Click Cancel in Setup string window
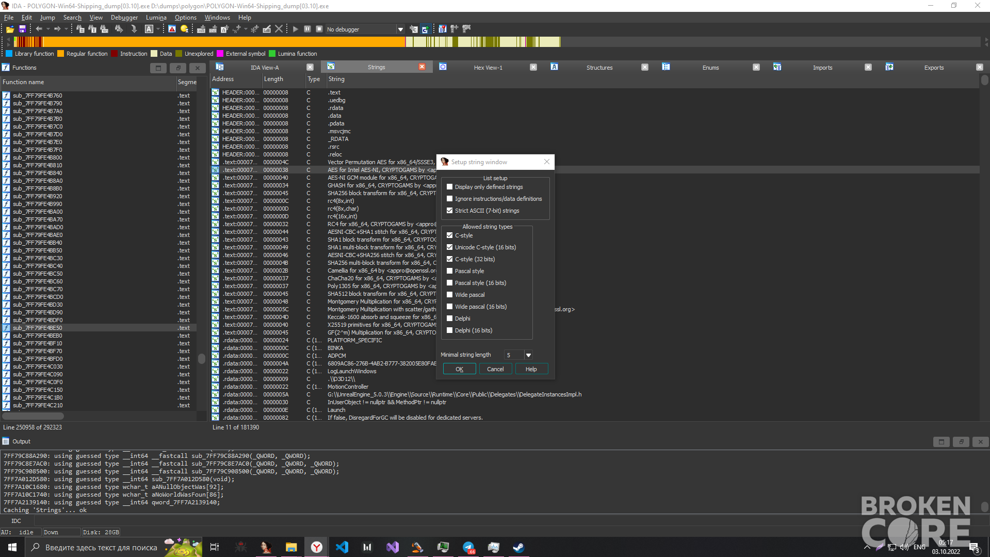990x557 pixels. (495, 369)
